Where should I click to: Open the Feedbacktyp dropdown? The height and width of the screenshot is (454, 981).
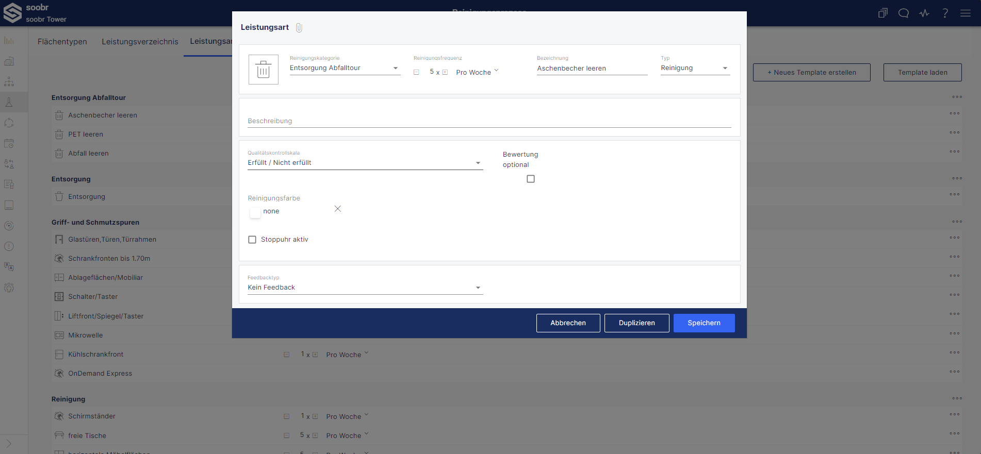[x=365, y=288]
